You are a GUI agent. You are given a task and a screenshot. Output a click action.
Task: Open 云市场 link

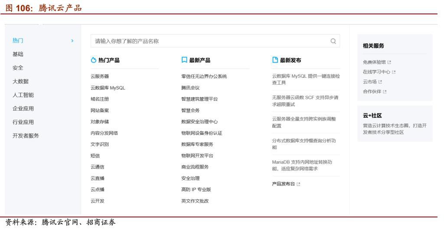tap(370, 82)
